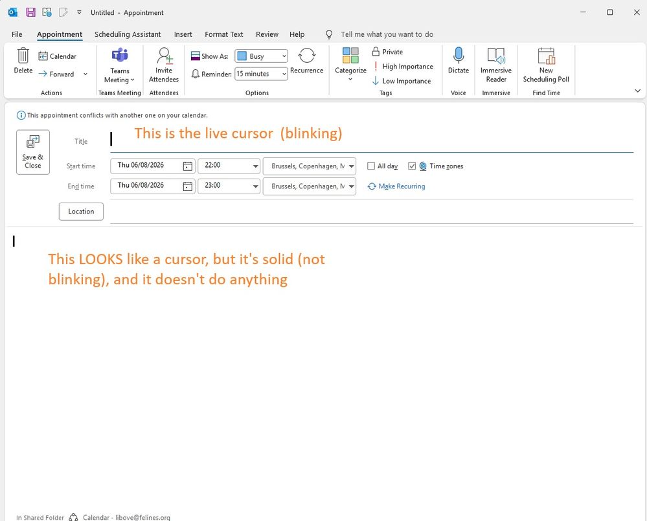Image resolution: width=647 pixels, height=521 pixels.
Task: Customize Quick Access Toolbar arrow
Action: point(79,12)
